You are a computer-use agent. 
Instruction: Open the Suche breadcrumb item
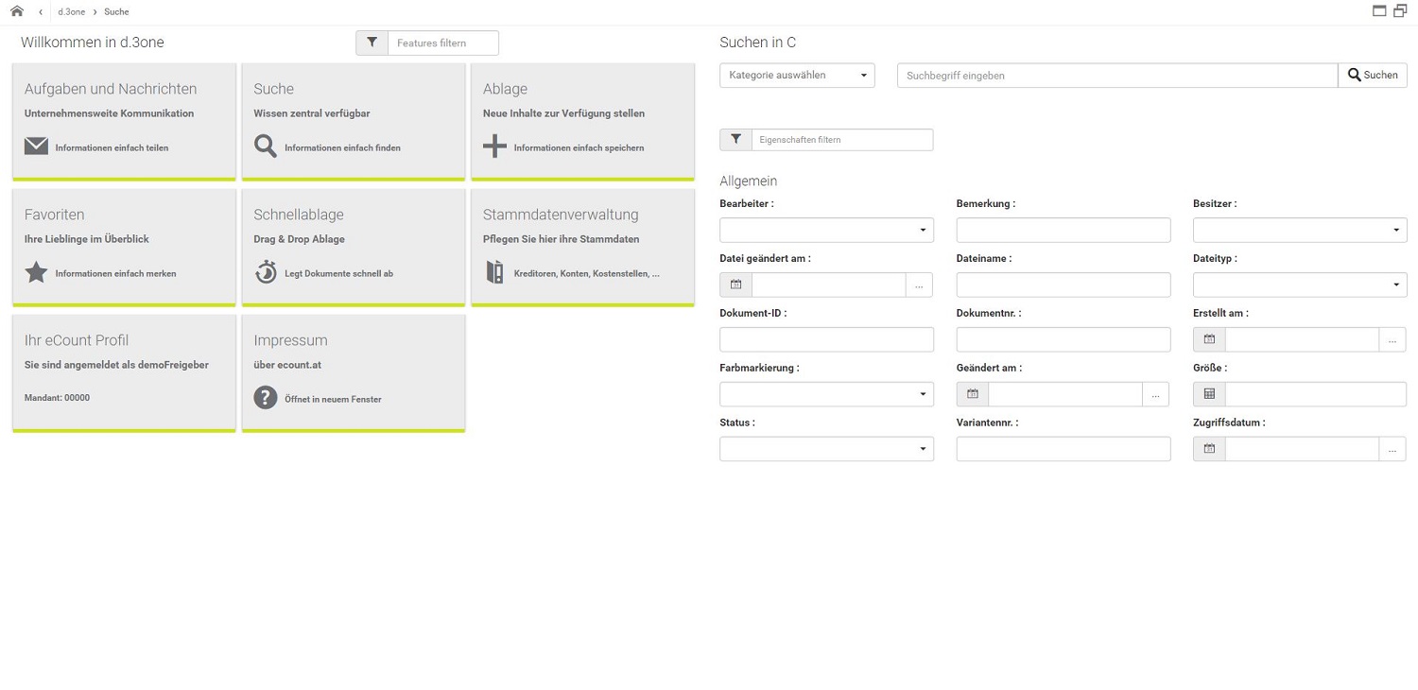(x=116, y=11)
